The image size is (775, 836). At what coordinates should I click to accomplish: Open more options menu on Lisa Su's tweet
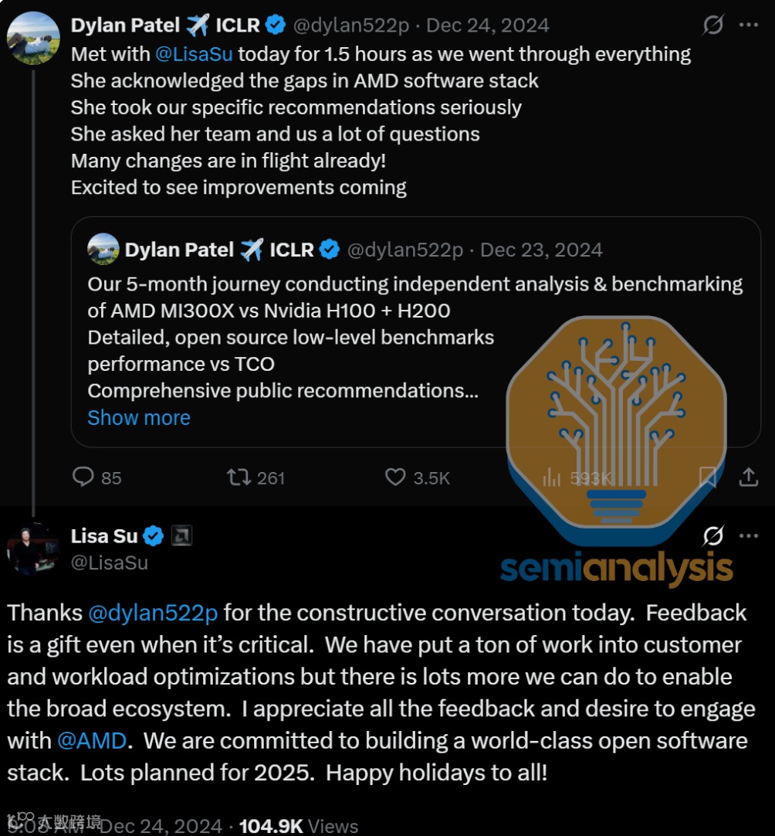pyautogui.click(x=749, y=535)
